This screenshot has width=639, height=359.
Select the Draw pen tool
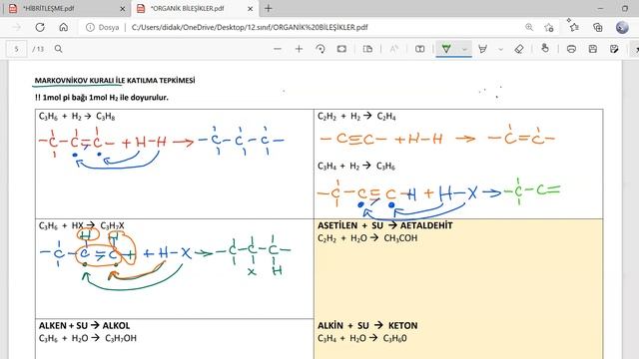446,49
